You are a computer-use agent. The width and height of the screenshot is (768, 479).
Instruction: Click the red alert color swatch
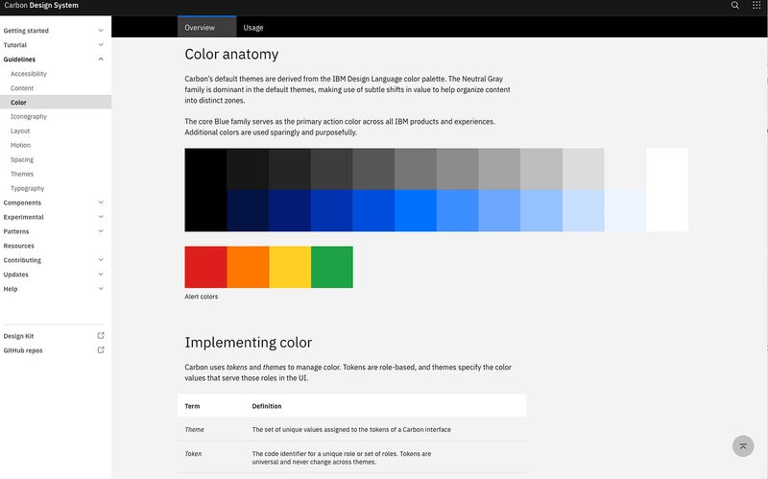coord(205,267)
